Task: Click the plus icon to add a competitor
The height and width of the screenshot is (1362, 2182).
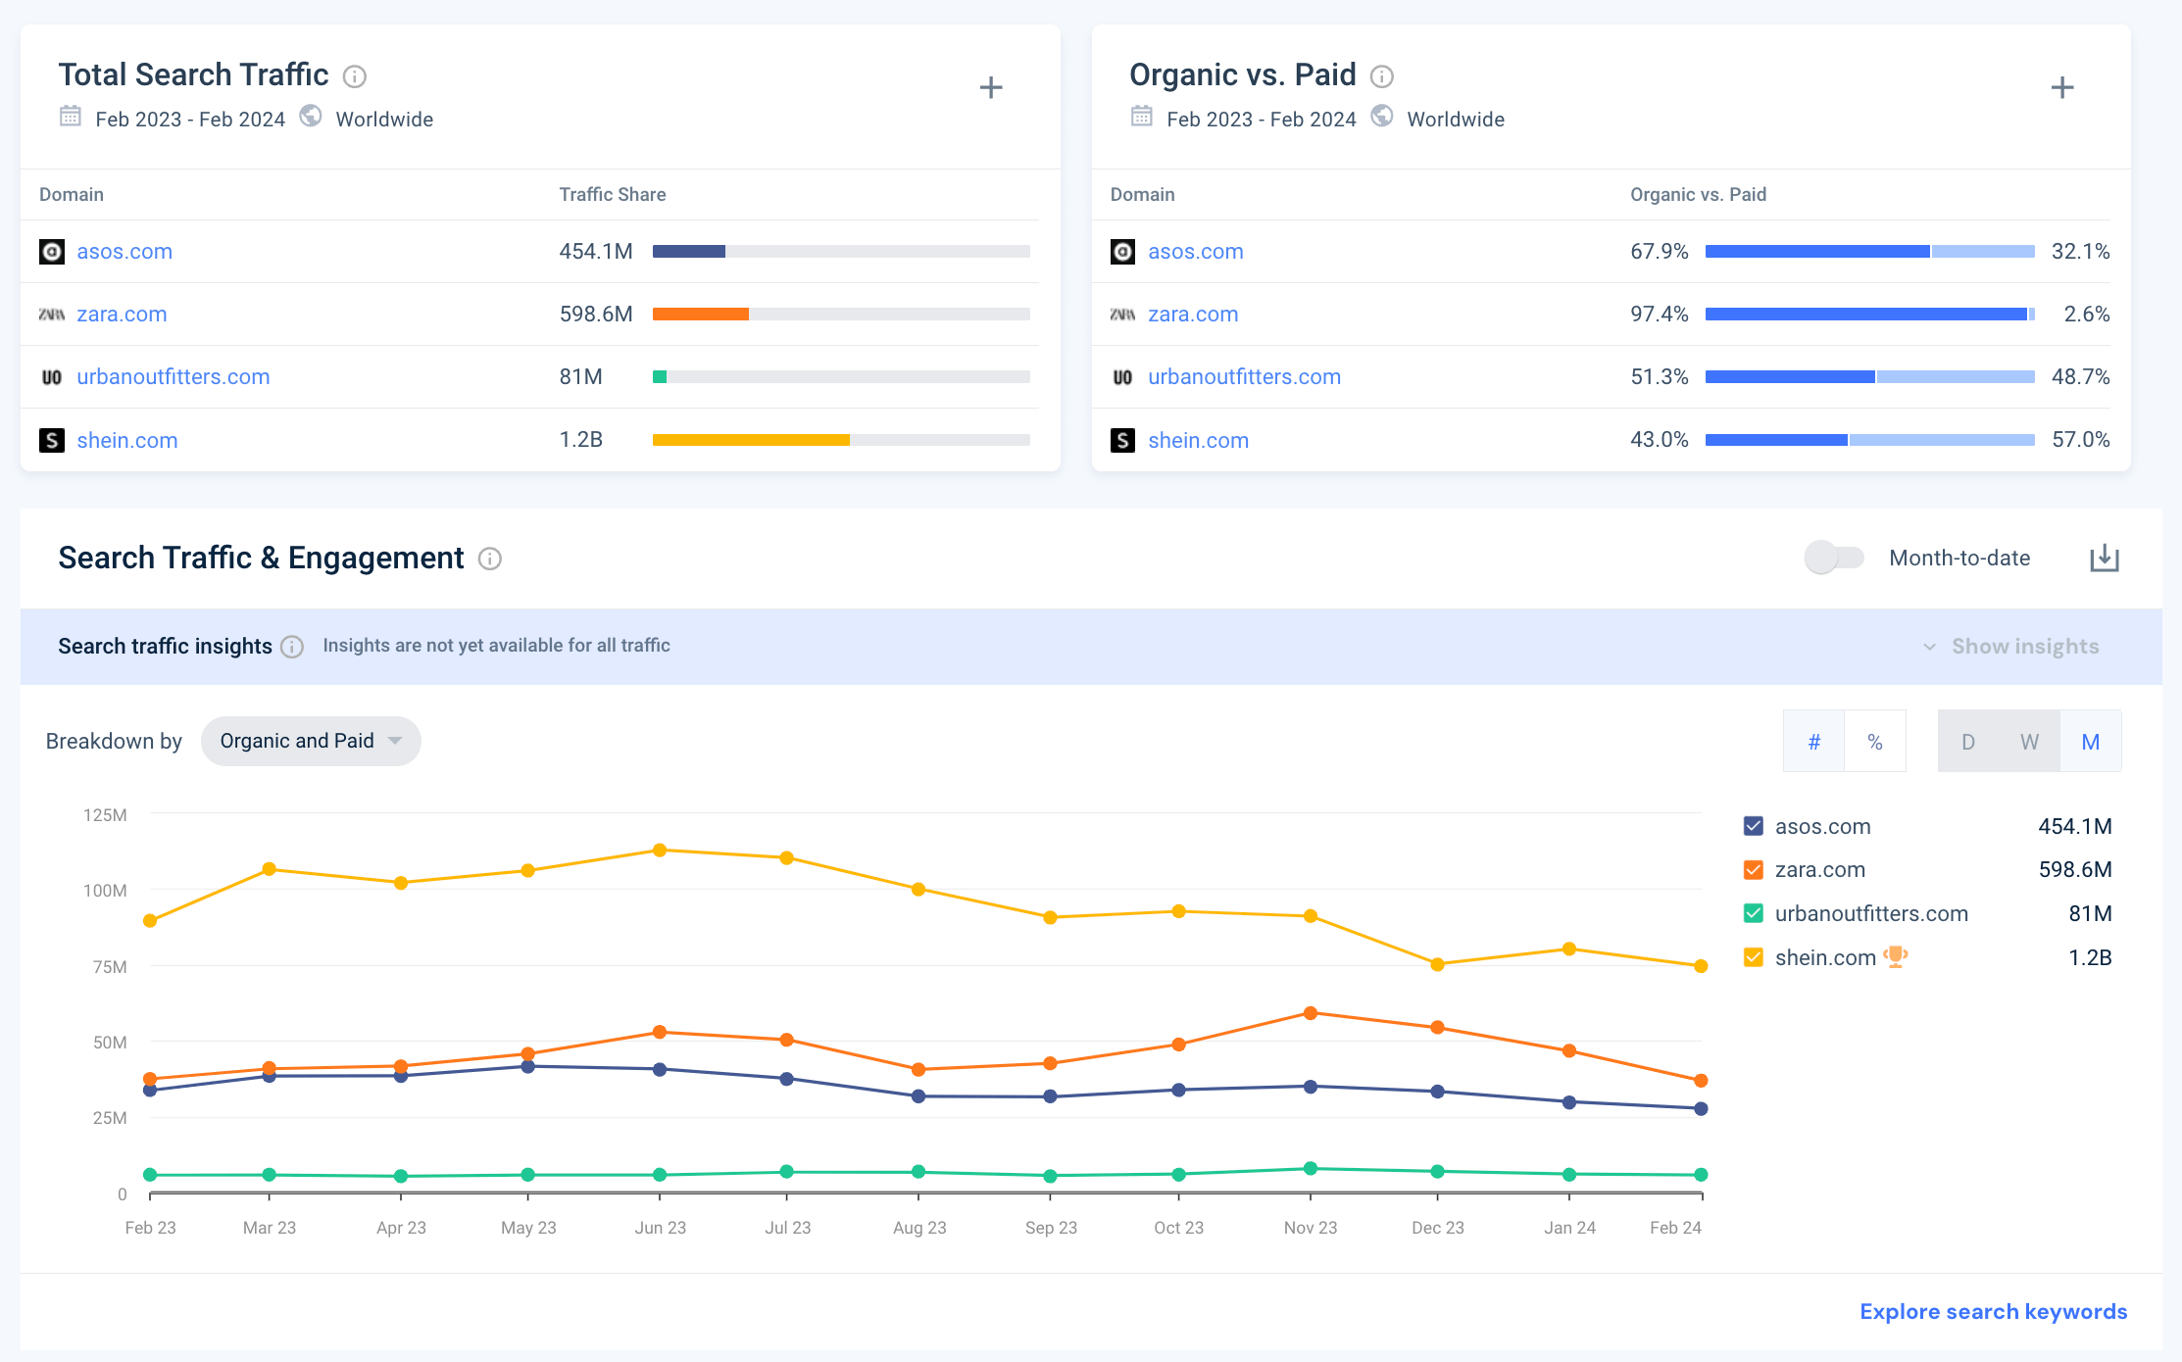Action: pos(991,87)
